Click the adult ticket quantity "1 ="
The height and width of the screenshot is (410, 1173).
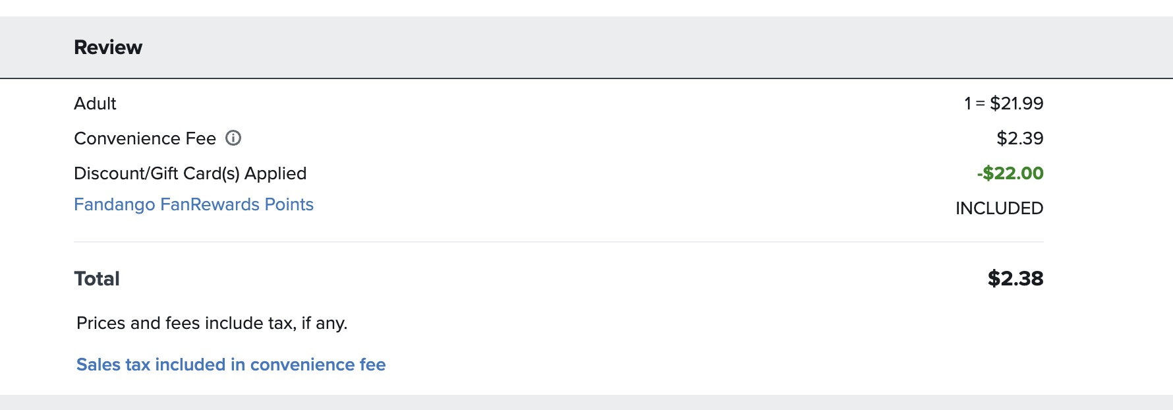974,103
